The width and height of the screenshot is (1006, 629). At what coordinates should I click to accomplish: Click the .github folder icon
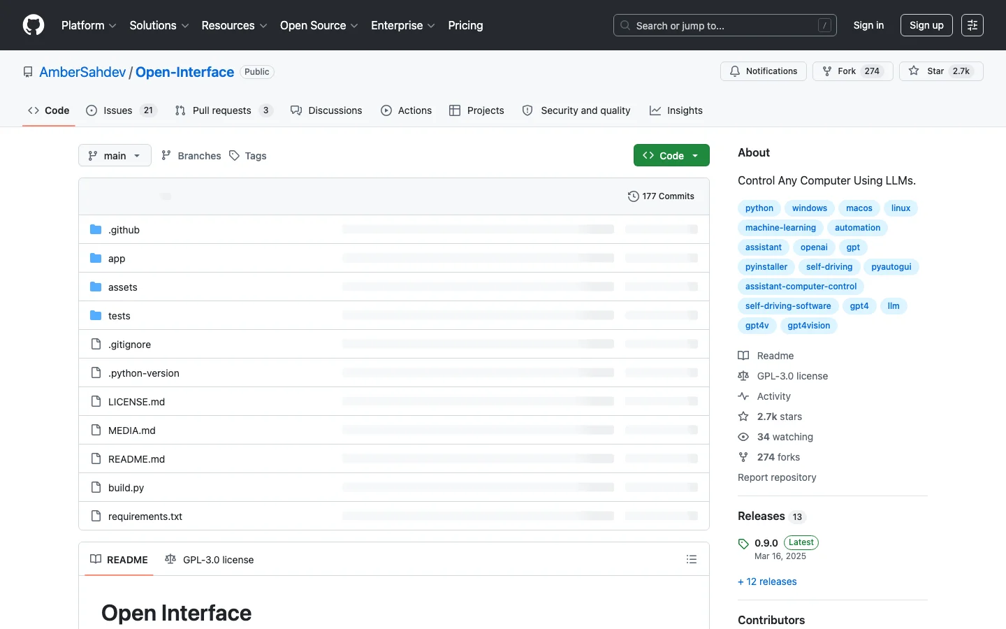click(96, 229)
